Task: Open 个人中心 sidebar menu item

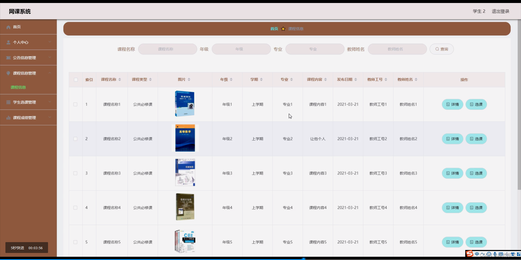Action: pyautogui.click(x=28, y=42)
